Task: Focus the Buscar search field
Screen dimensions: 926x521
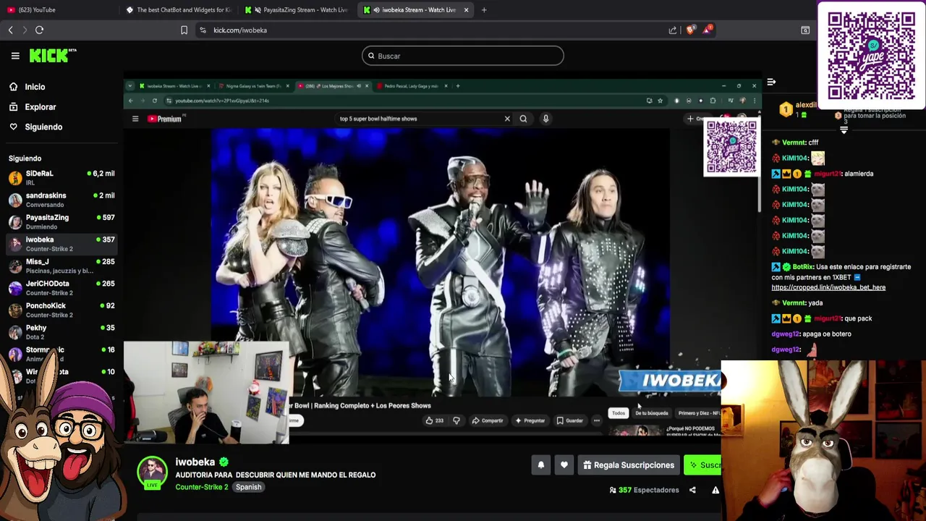Action: tap(463, 56)
